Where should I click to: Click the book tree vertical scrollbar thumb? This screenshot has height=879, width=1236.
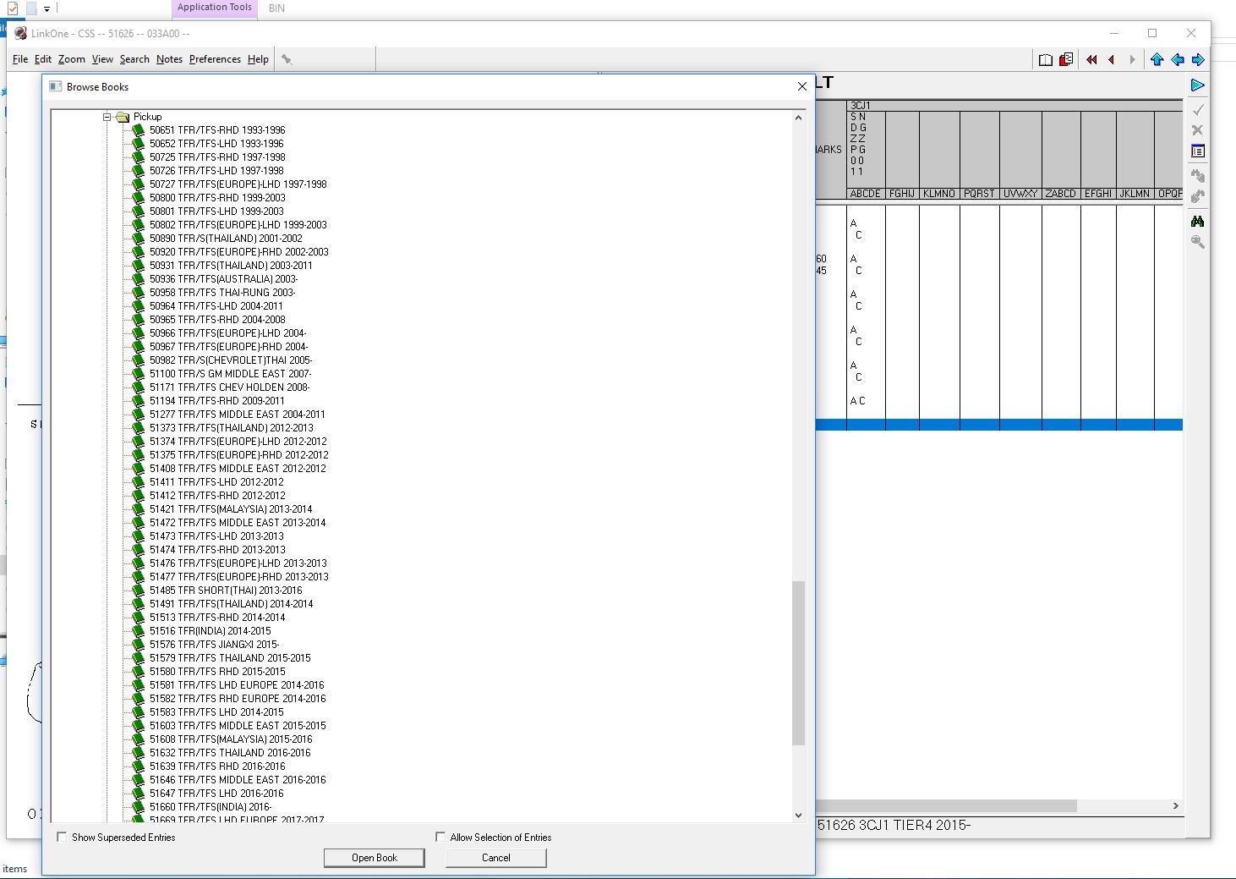(x=799, y=662)
